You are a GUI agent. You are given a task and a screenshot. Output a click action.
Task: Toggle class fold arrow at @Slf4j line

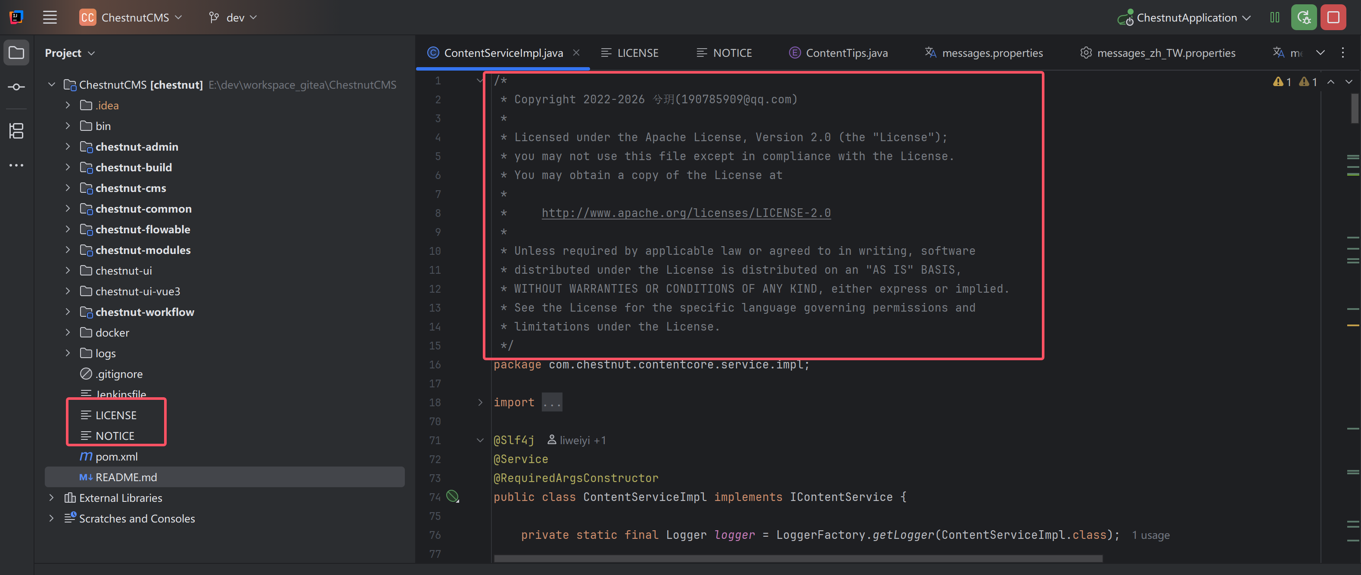(x=480, y=440)
